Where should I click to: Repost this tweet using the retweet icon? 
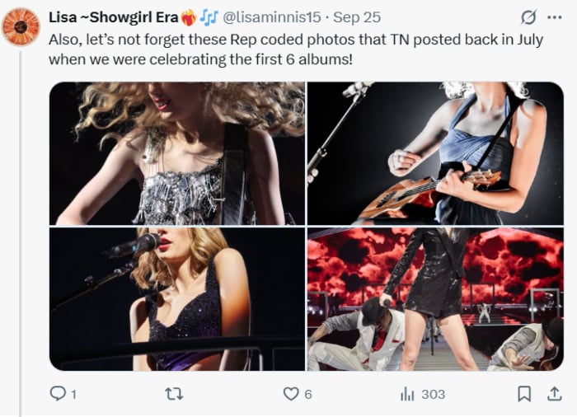pyautogui.click(x=174, y=395)
